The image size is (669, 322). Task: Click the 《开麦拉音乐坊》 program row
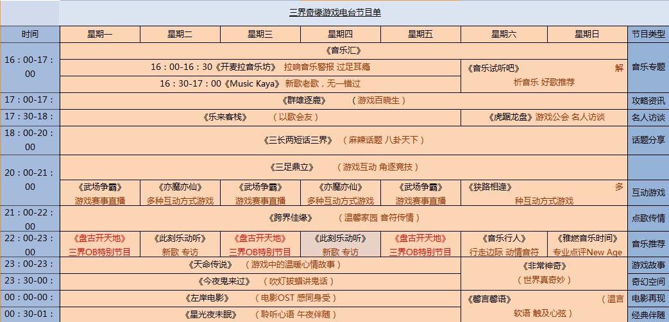click(260, 67)
